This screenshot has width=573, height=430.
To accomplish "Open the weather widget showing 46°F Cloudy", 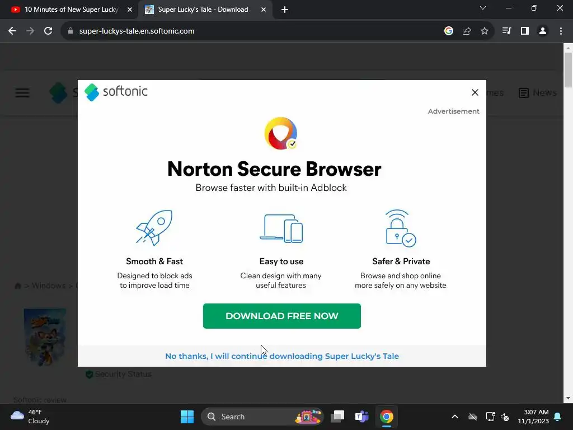I will pos(30,417).
